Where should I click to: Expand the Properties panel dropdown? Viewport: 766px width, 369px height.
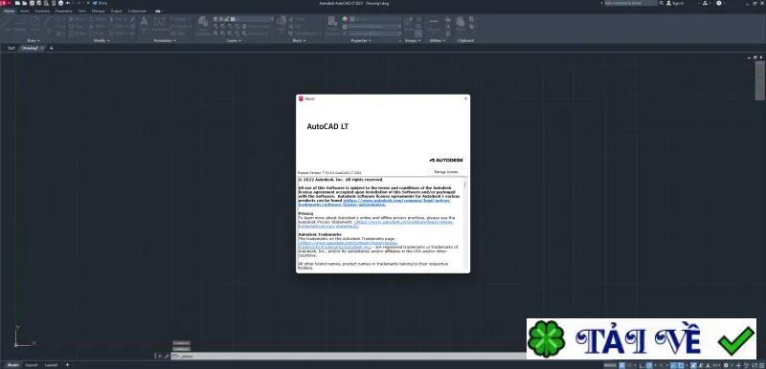click(361, 40)
